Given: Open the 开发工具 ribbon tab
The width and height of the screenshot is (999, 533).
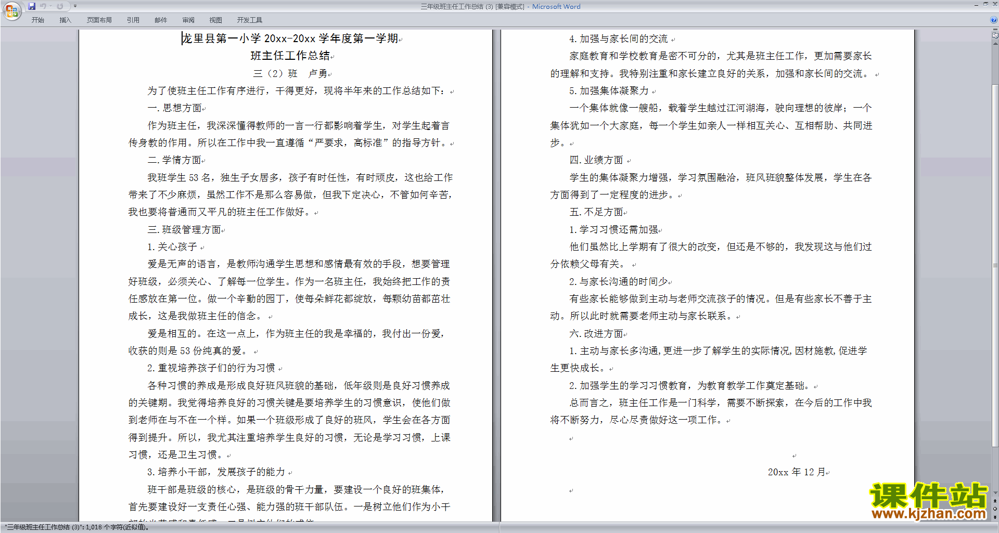Looking at the screenshot, I should click(x=250, y=20).
